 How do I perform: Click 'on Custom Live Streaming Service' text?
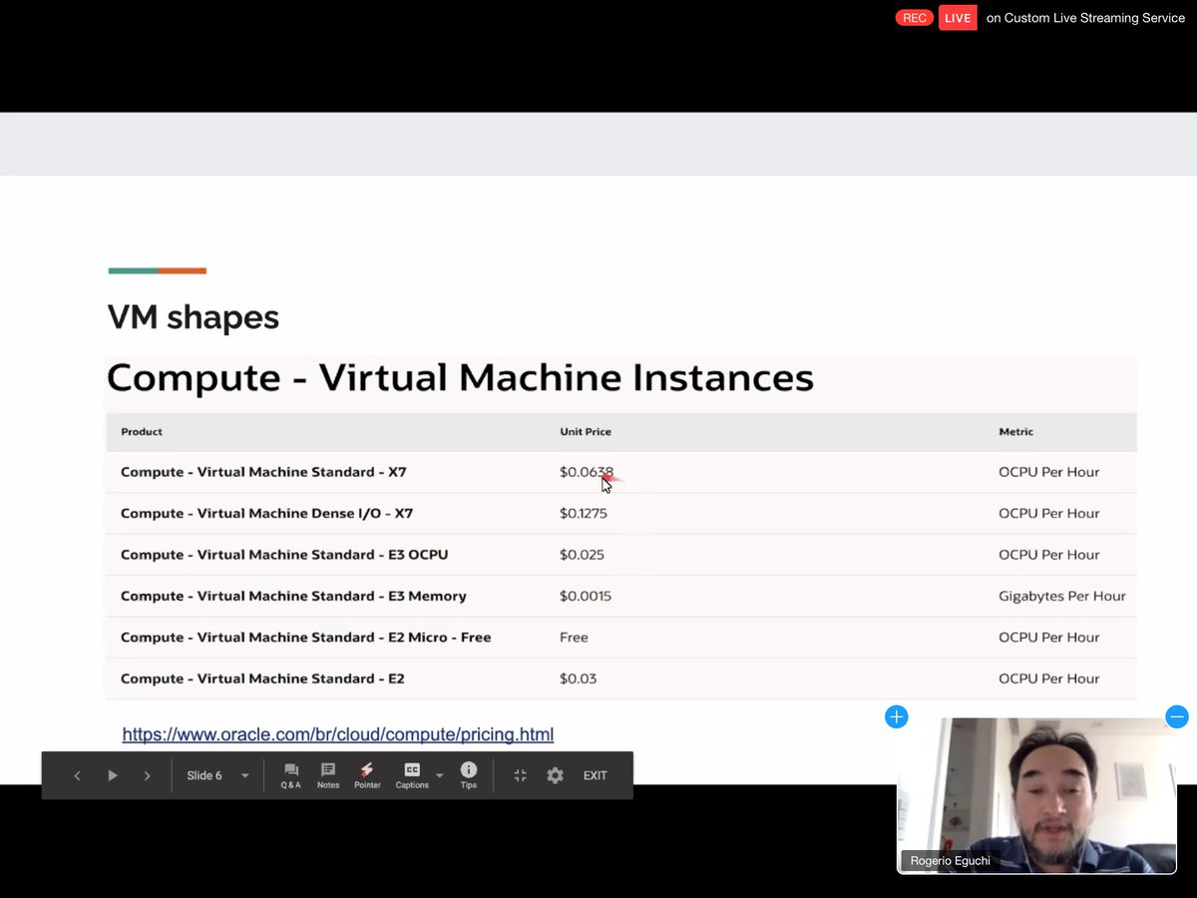click(x=1085, y=18)
